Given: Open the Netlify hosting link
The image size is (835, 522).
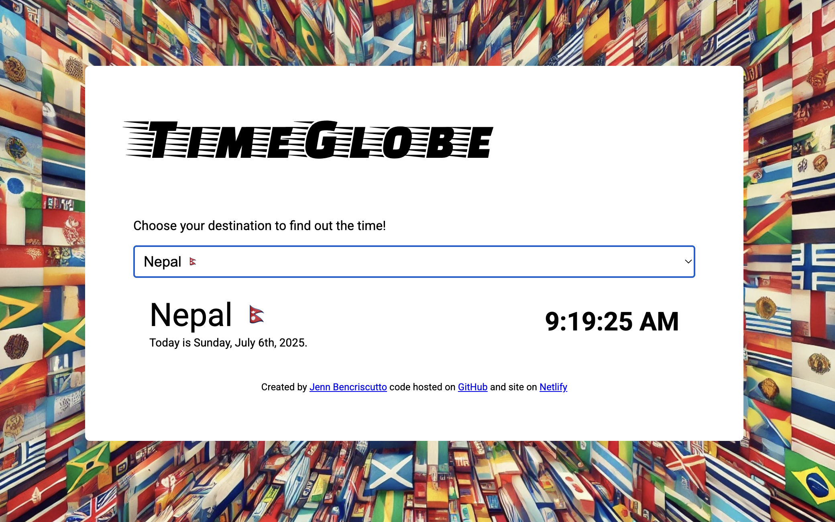Looking at the screenshot, I should 553,387.
